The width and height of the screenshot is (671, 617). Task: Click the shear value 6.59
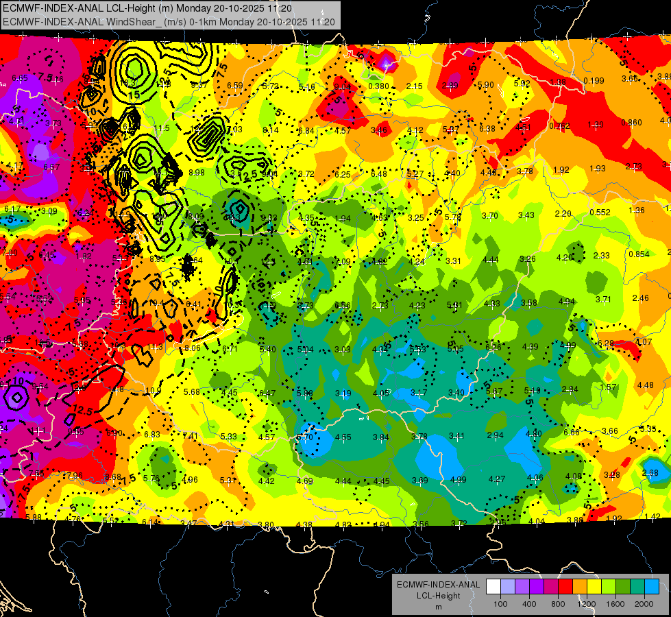point(235,86)
